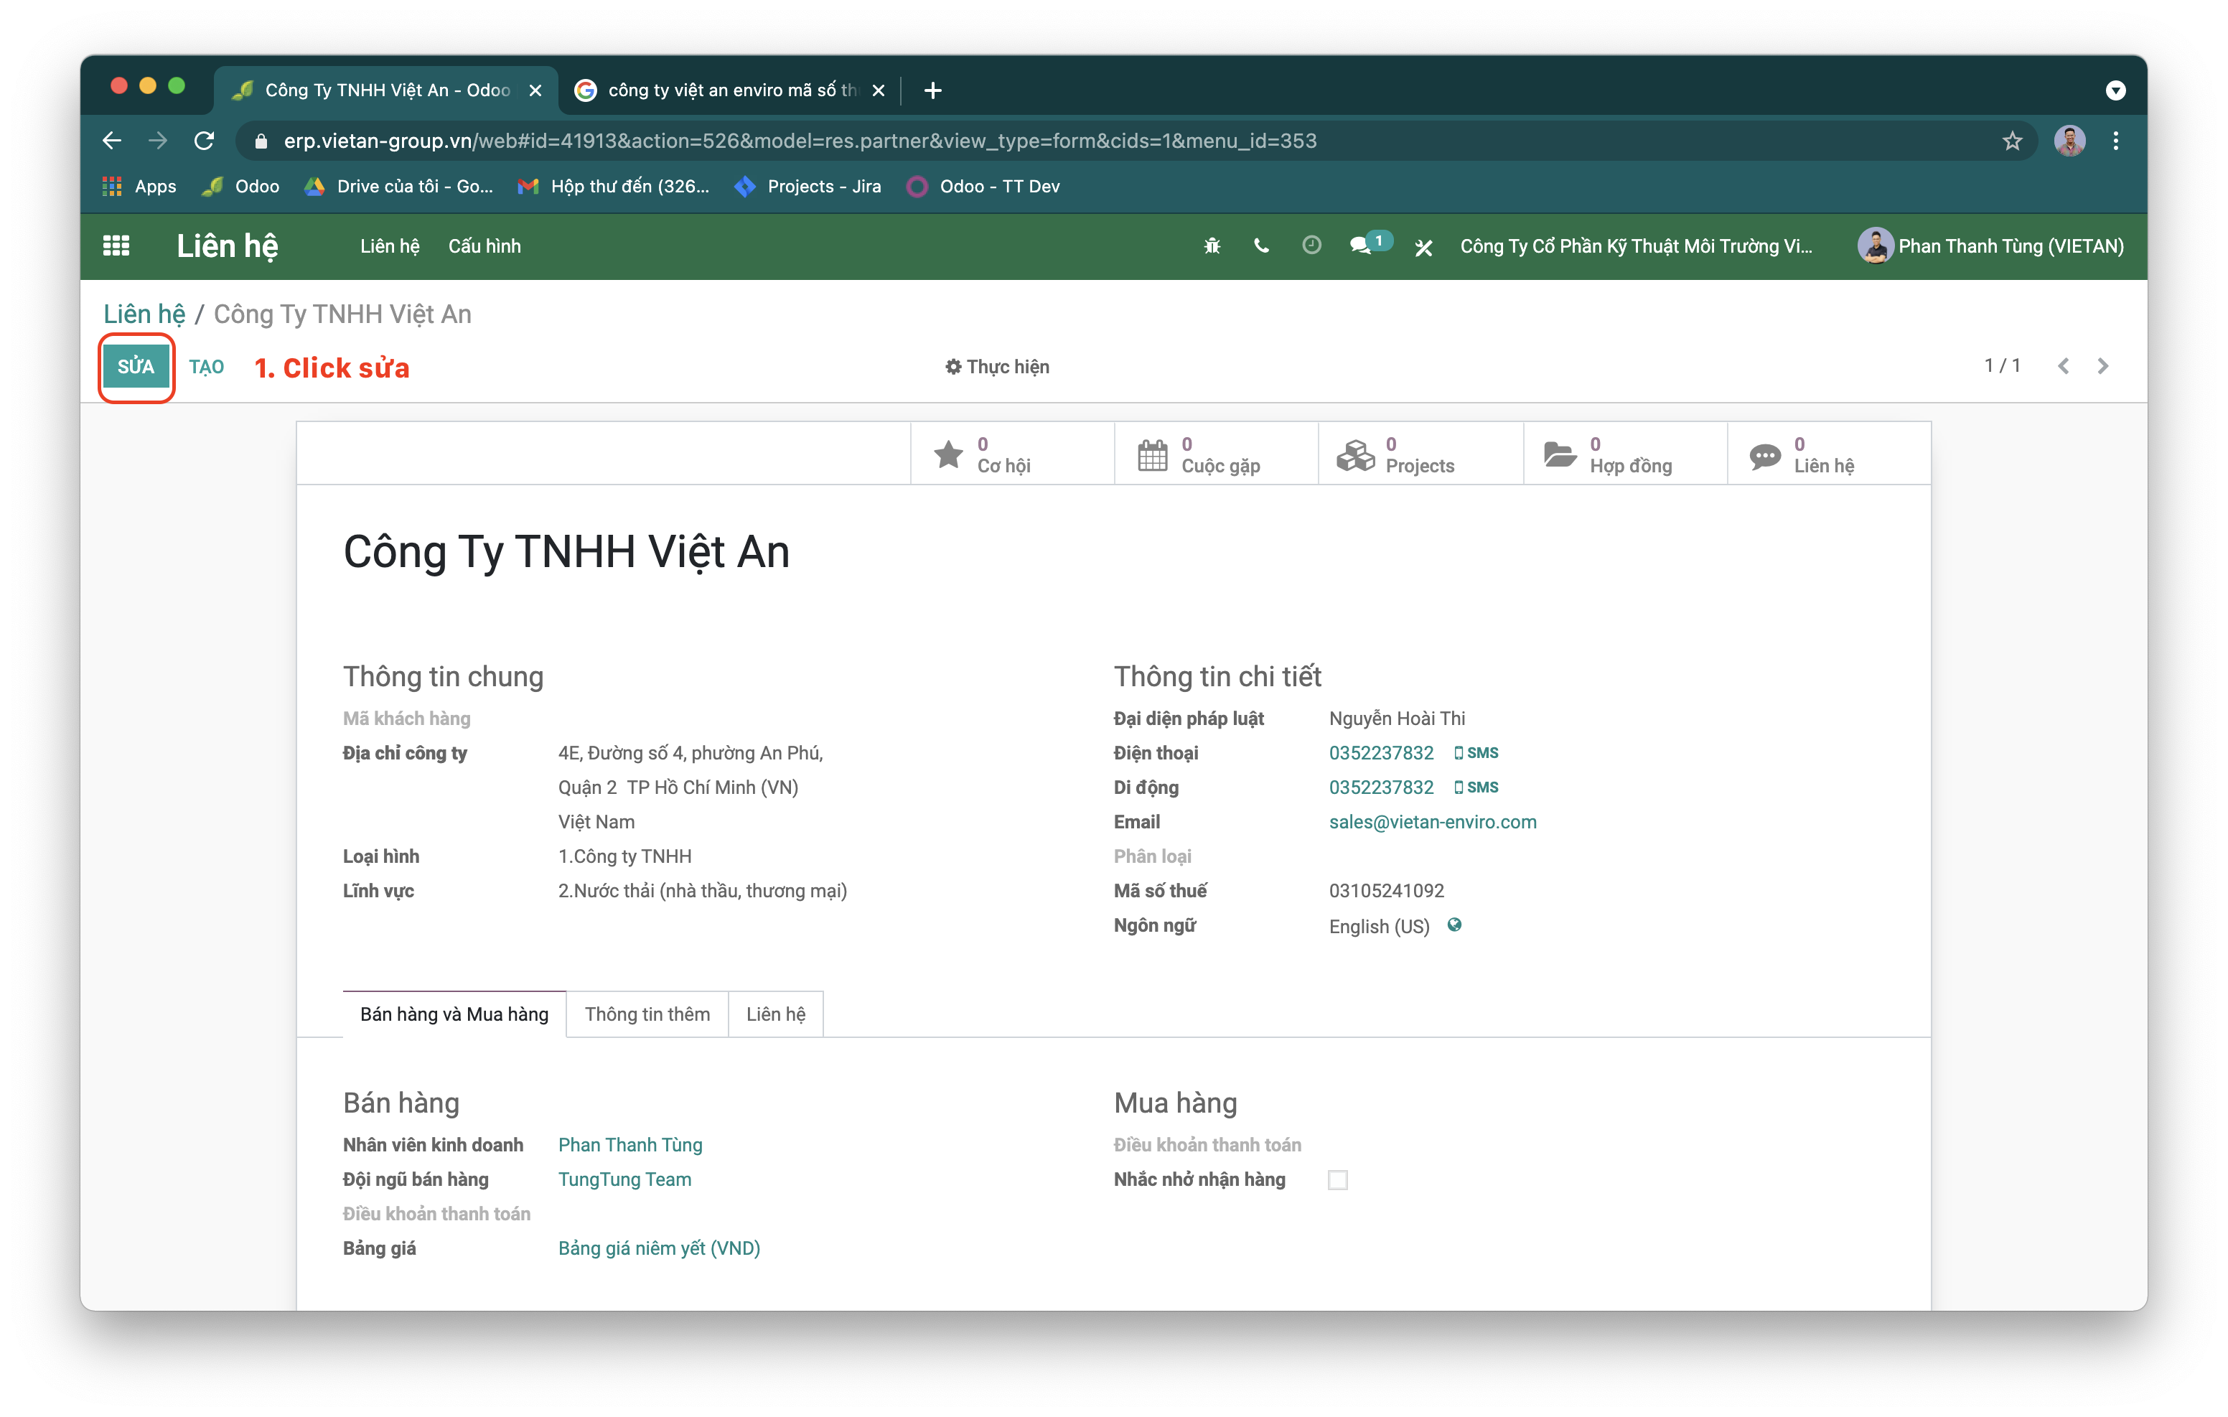
Task: Bookmark page with the star icon
Action: click(2011, 141)
